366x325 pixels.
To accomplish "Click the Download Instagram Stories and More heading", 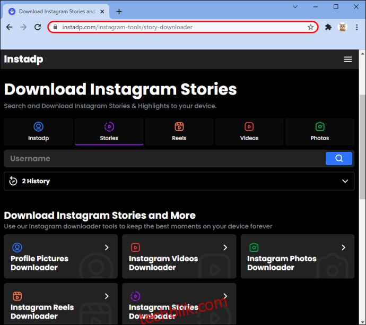I will tap(100, 216).
